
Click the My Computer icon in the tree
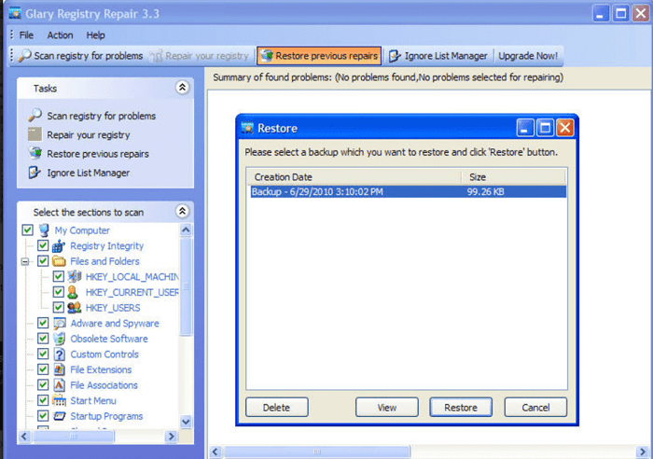tap(44, 229)
